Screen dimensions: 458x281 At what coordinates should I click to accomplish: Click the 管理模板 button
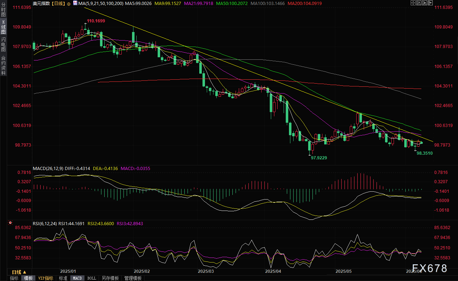[x=133, y=278]
